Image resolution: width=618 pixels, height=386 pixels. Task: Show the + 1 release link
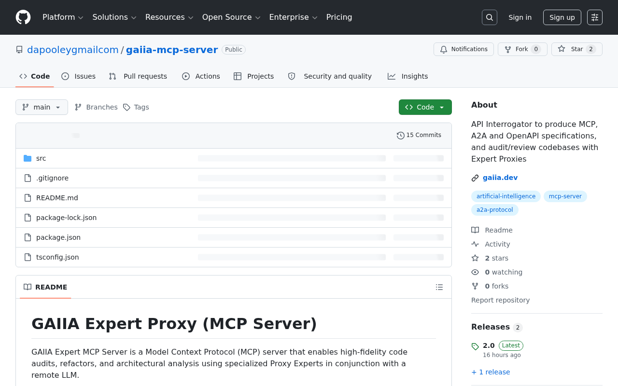[x=491, y=372]
